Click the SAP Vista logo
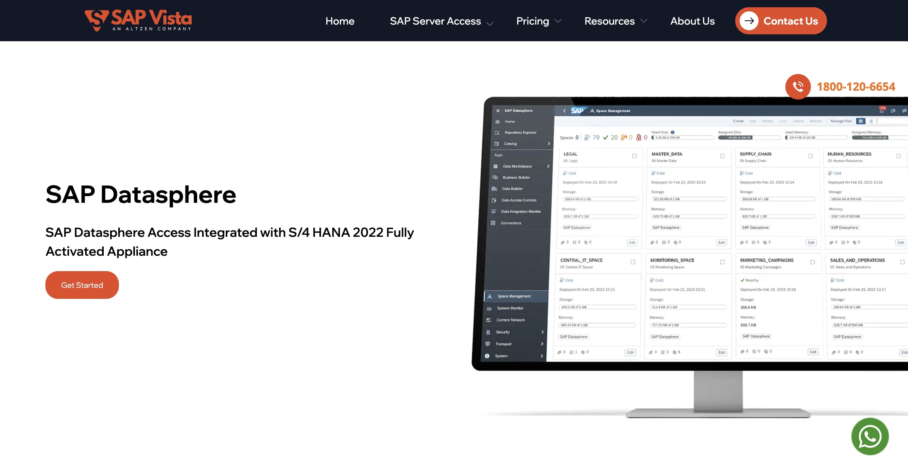The height and width of the screenshot is (473, 908). click(x=138, y=20)
